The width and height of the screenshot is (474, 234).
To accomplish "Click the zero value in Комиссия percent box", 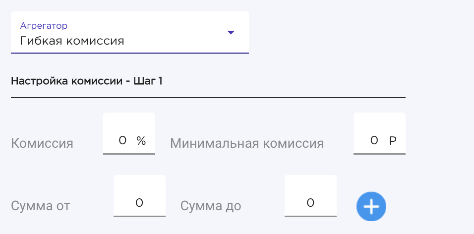I will [122, 141].
